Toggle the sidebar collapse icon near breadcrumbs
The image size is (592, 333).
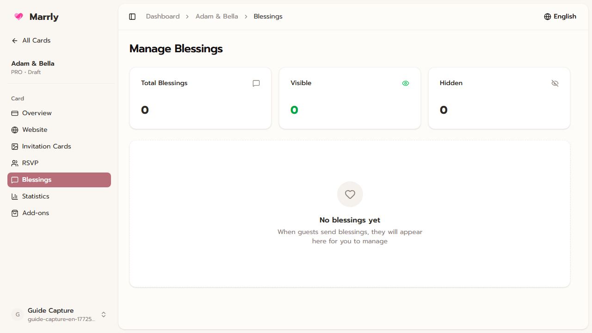(132, 16)
